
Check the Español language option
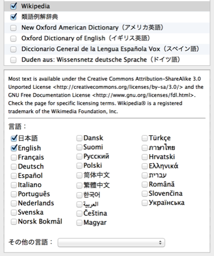point(14,176)
